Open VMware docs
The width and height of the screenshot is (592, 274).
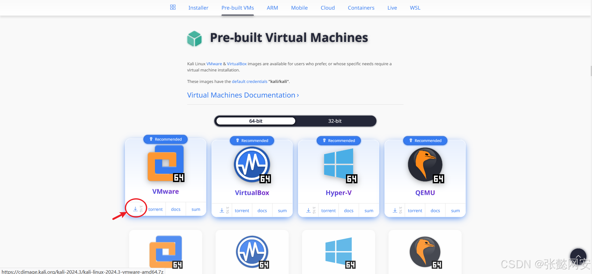point(176,209)
